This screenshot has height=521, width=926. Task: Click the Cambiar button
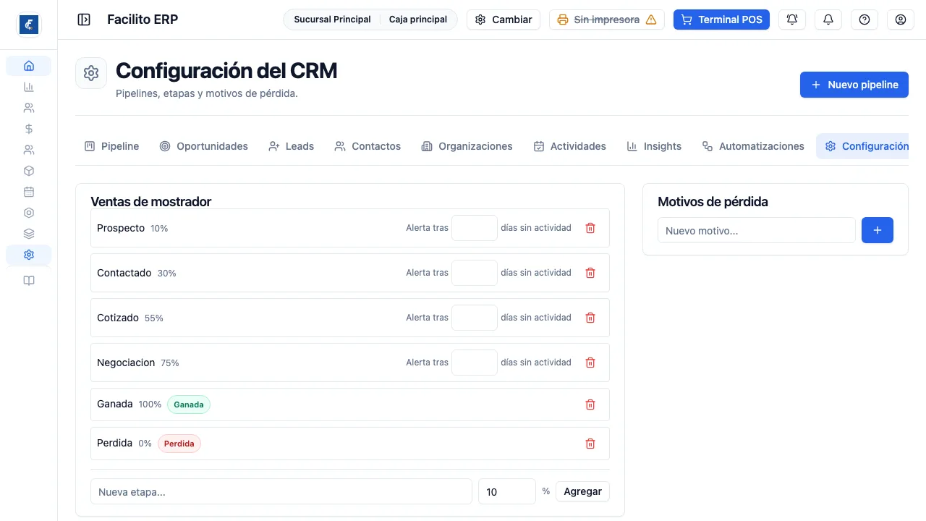pyautogui.click(x=504, y=20)
